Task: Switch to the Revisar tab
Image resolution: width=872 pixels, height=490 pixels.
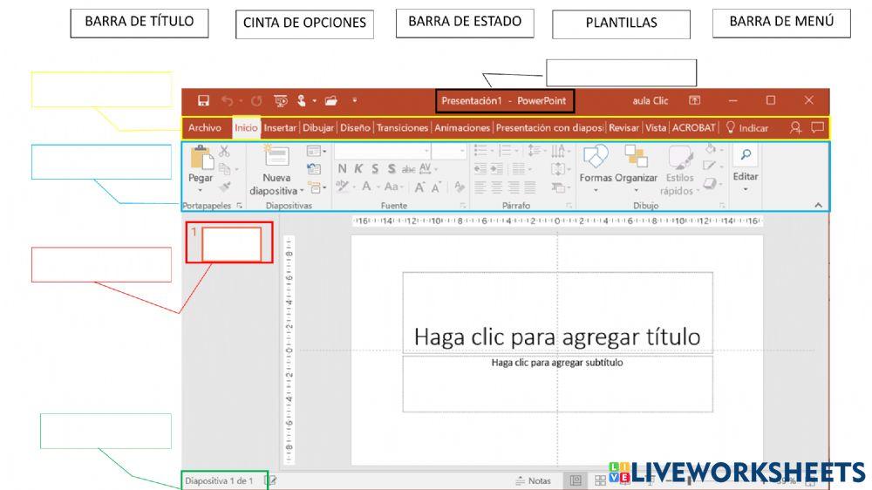Action: pos(624,127)
